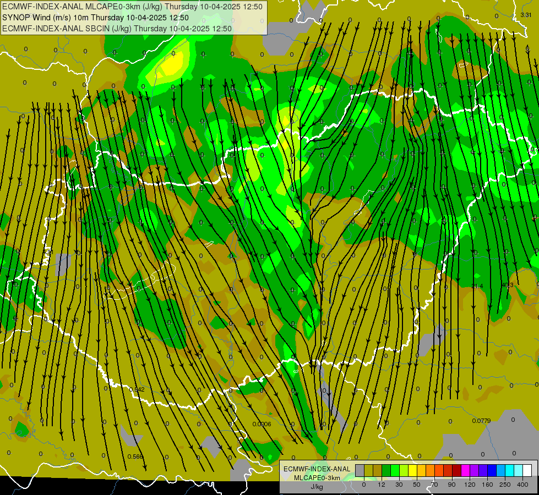Click legend tick label 400
539x495 pixels.
pyautogui.click(x=522, y=485)
